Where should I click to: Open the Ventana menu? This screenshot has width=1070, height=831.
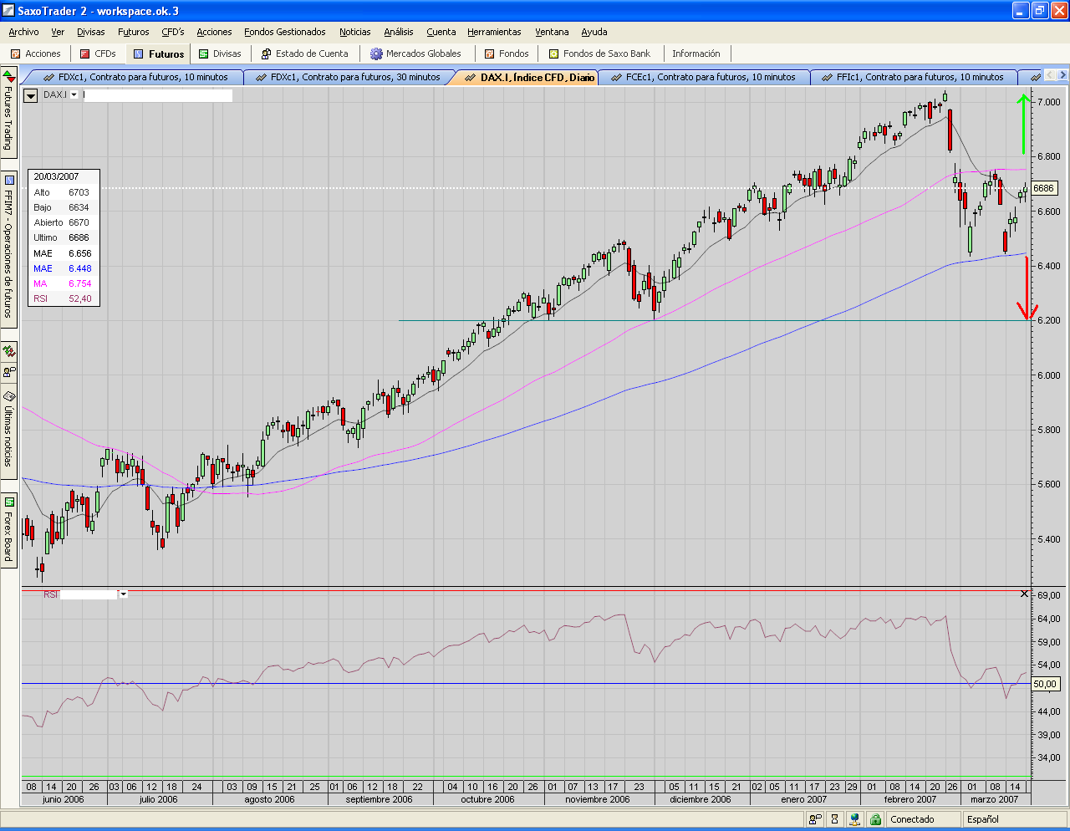[x=552, y=32]
